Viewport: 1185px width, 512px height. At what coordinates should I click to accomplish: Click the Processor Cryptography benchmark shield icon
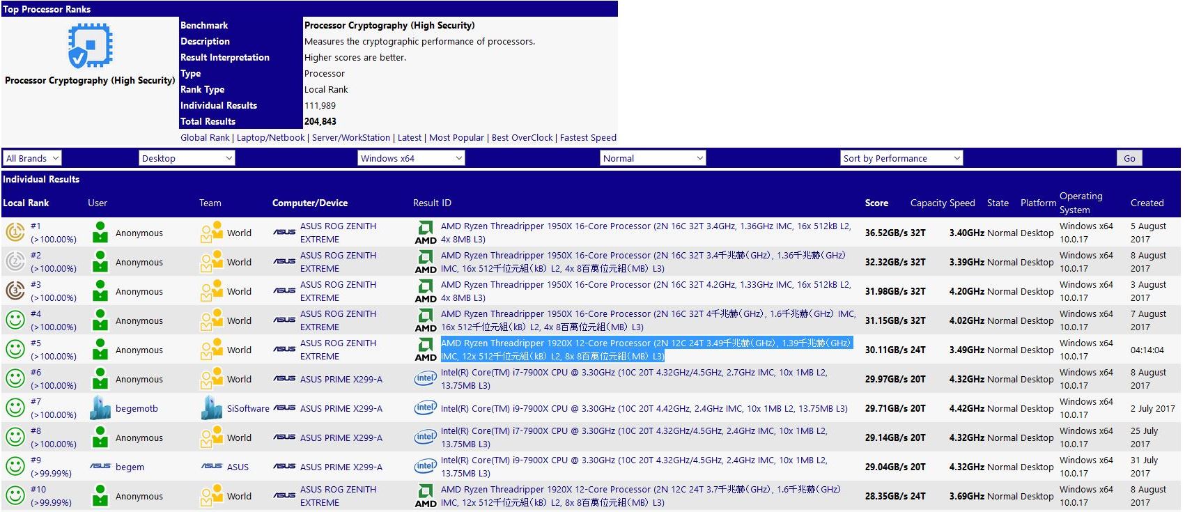pos(90,45)
